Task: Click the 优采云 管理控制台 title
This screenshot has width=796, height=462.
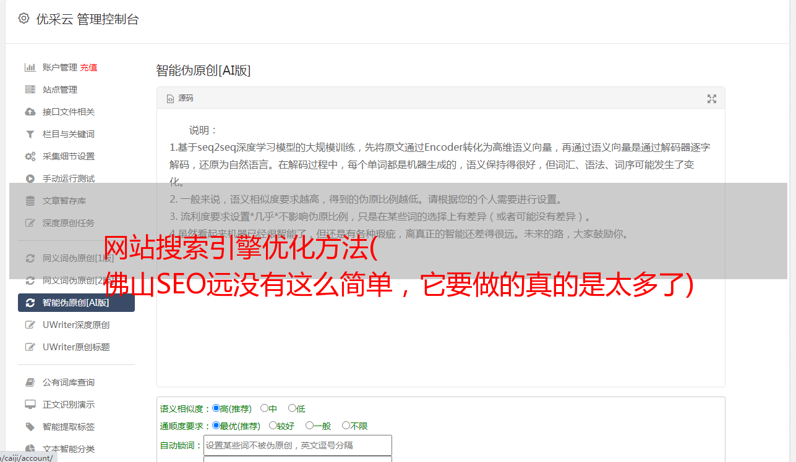Action: [x=88, y=19]
